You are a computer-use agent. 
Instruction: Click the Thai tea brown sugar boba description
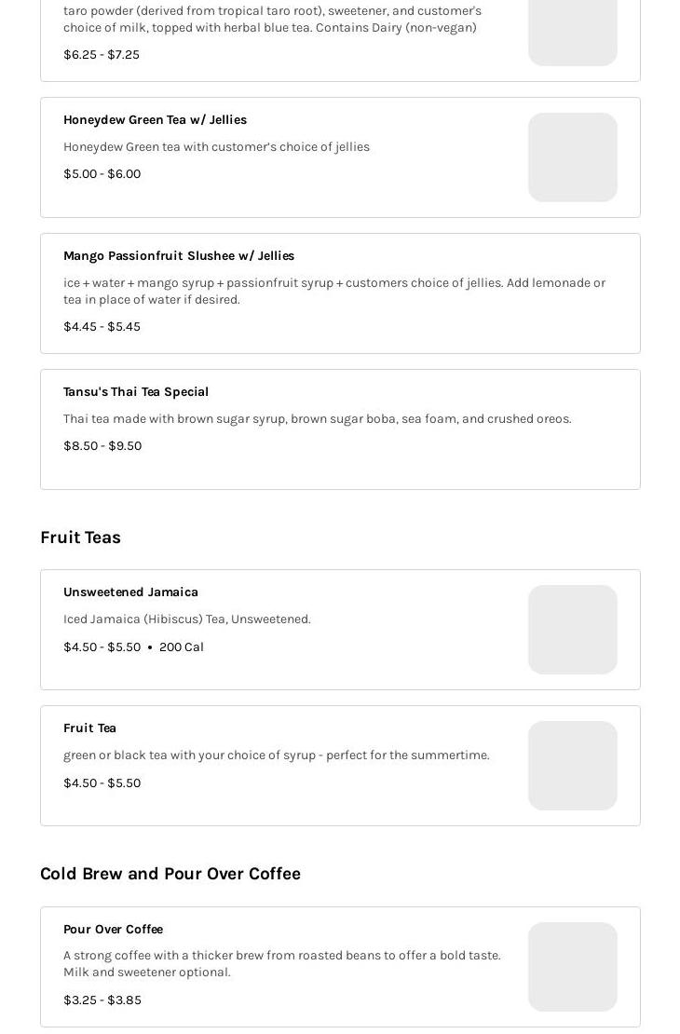[317, 418]
